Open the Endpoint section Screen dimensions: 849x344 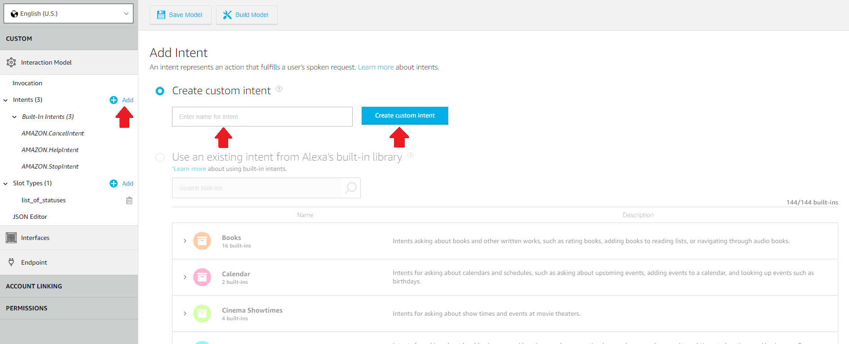(34, 262)
